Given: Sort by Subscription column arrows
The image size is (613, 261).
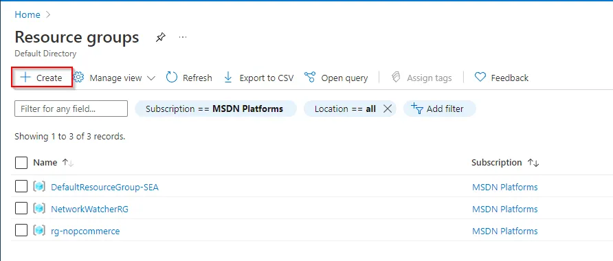Looking at the screenshot, I should coord(533,163).
